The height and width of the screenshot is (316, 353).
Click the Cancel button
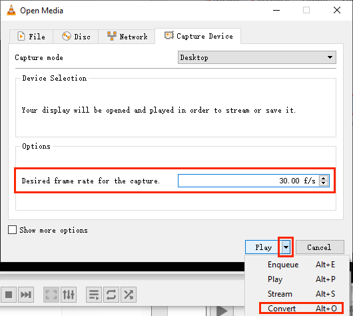tap(320, 247)
